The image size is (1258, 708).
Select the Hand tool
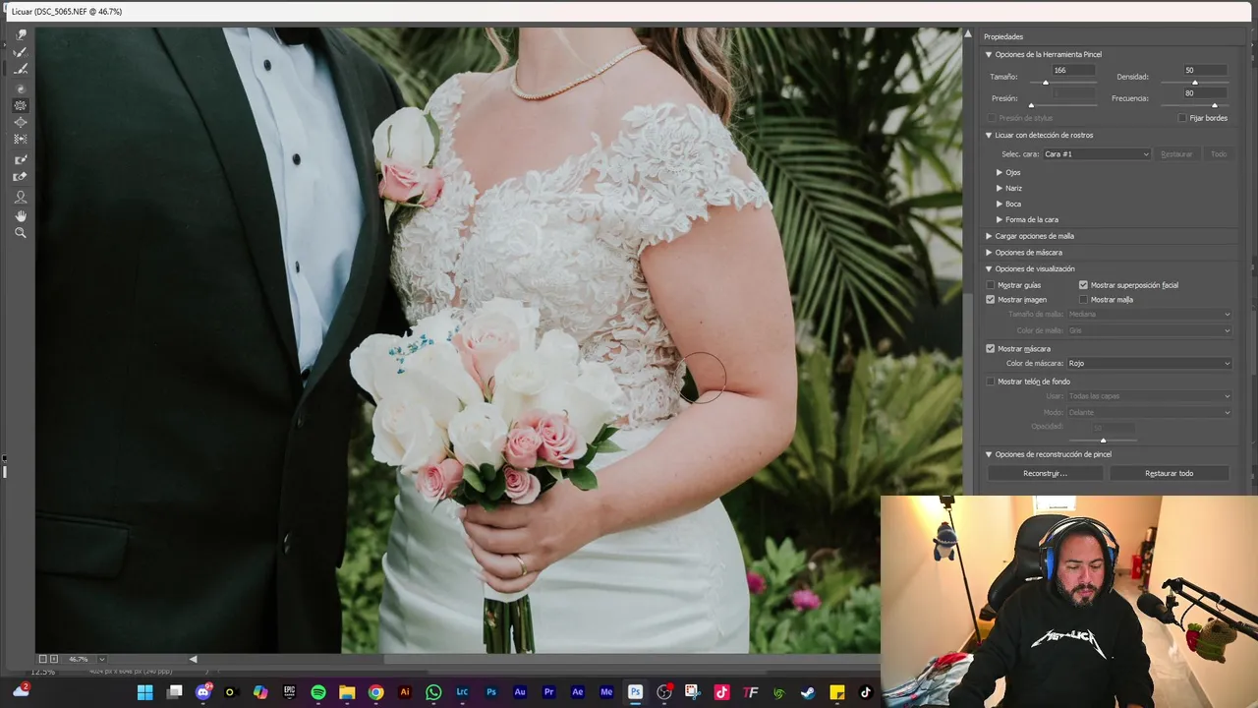[x=21, y=215]
